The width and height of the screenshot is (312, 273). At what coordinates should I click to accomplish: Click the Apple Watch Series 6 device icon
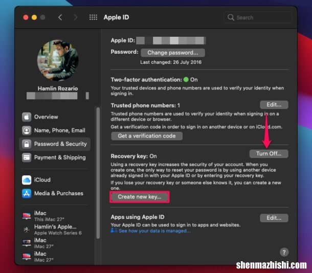point(27,230)
